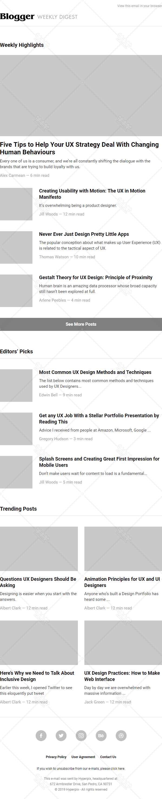Open 'Never Ever Just Design Pretty Little Apps'
This screenshot has height=799, width=162.
[84, 234]
